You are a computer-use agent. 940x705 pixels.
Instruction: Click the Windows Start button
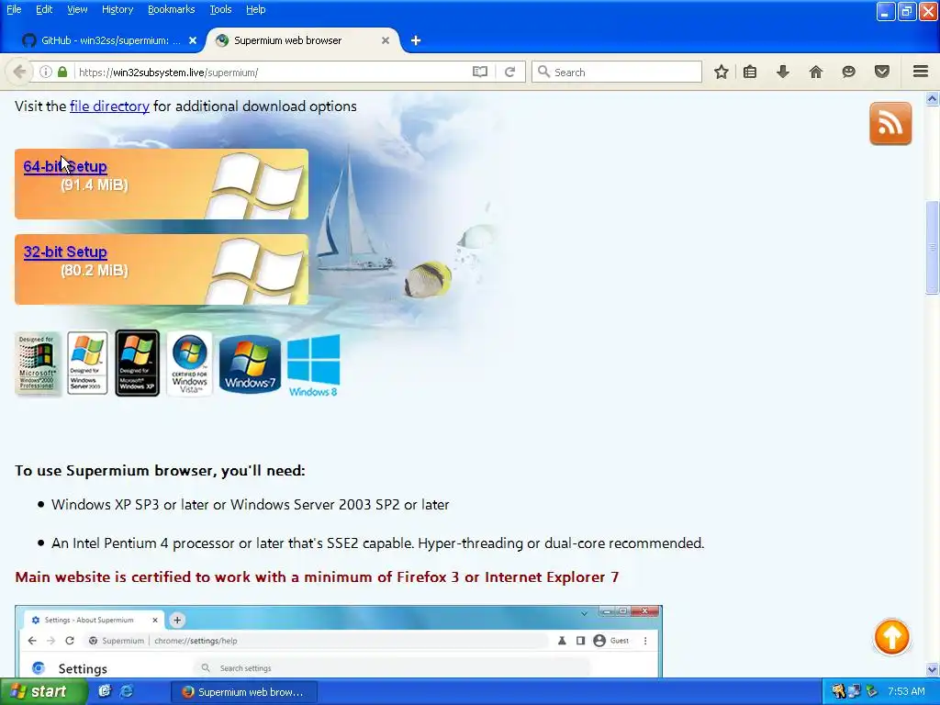tap(42, 691)
